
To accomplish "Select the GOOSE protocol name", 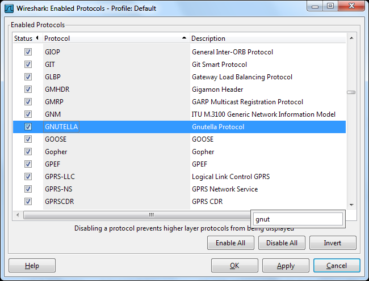I will pos(56,139).
